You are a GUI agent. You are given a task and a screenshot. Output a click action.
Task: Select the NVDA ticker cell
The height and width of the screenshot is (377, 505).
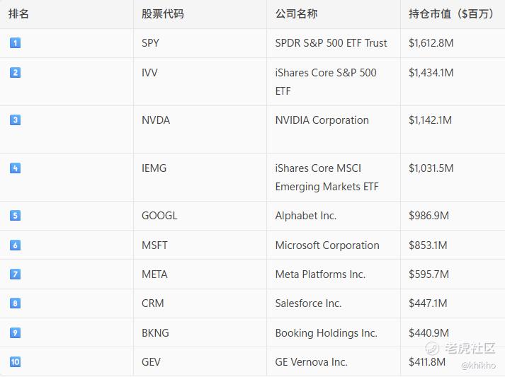tap(156, 120)
